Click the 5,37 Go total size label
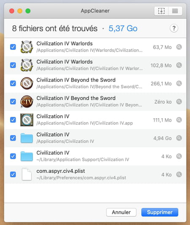 click(x=123, y=28)
